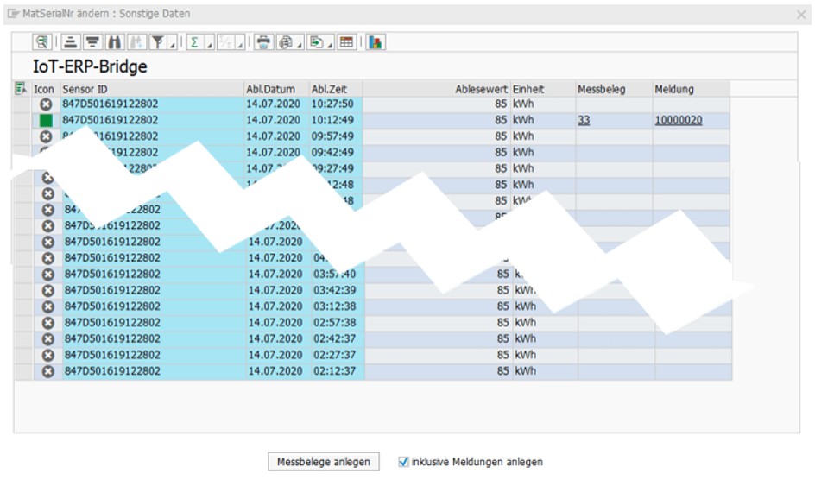The width and height of the screenshot is (815, 480).
Task: Click the Sort descending toolbar icon
Action: coord(92,42)
